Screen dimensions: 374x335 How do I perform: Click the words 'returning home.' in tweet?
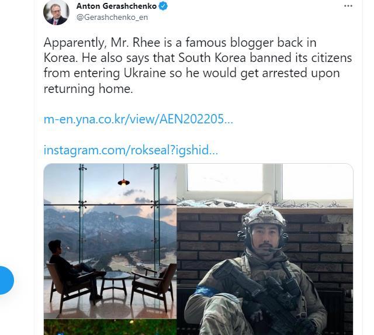click(x=88, y=89)
